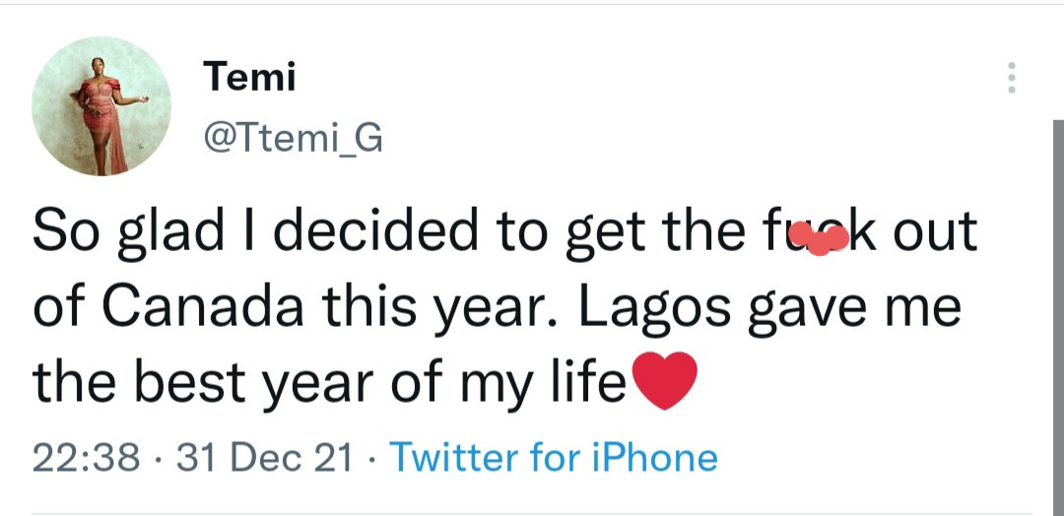Open the three-dot more options menu
1064x516 pixels.
tap(1011, 78)
